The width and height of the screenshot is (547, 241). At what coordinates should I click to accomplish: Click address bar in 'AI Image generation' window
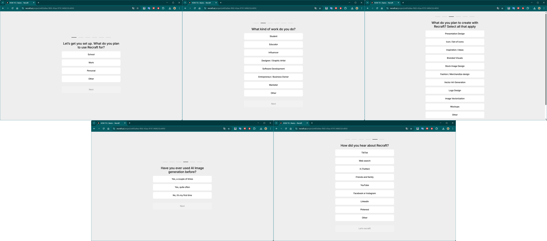tap(168, 129)
